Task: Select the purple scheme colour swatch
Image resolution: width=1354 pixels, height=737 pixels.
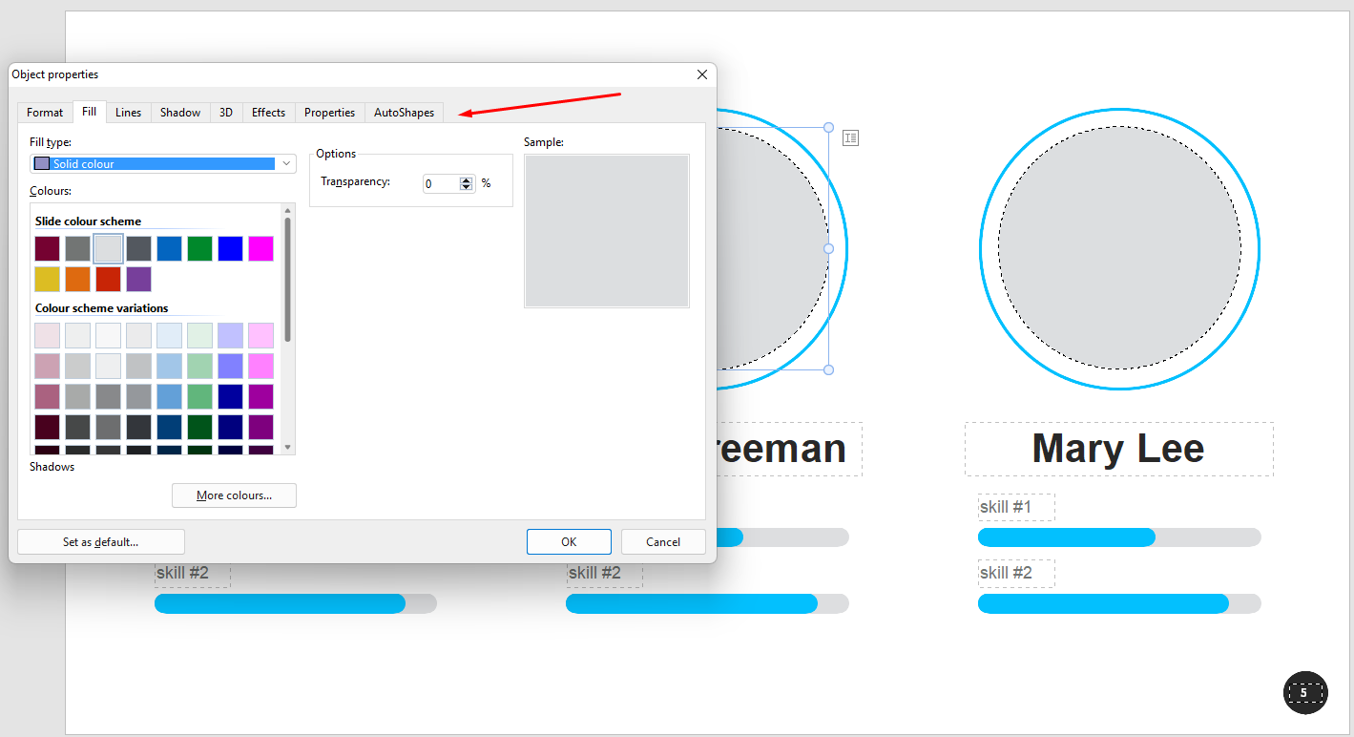Action: click(x=139, y=280)
